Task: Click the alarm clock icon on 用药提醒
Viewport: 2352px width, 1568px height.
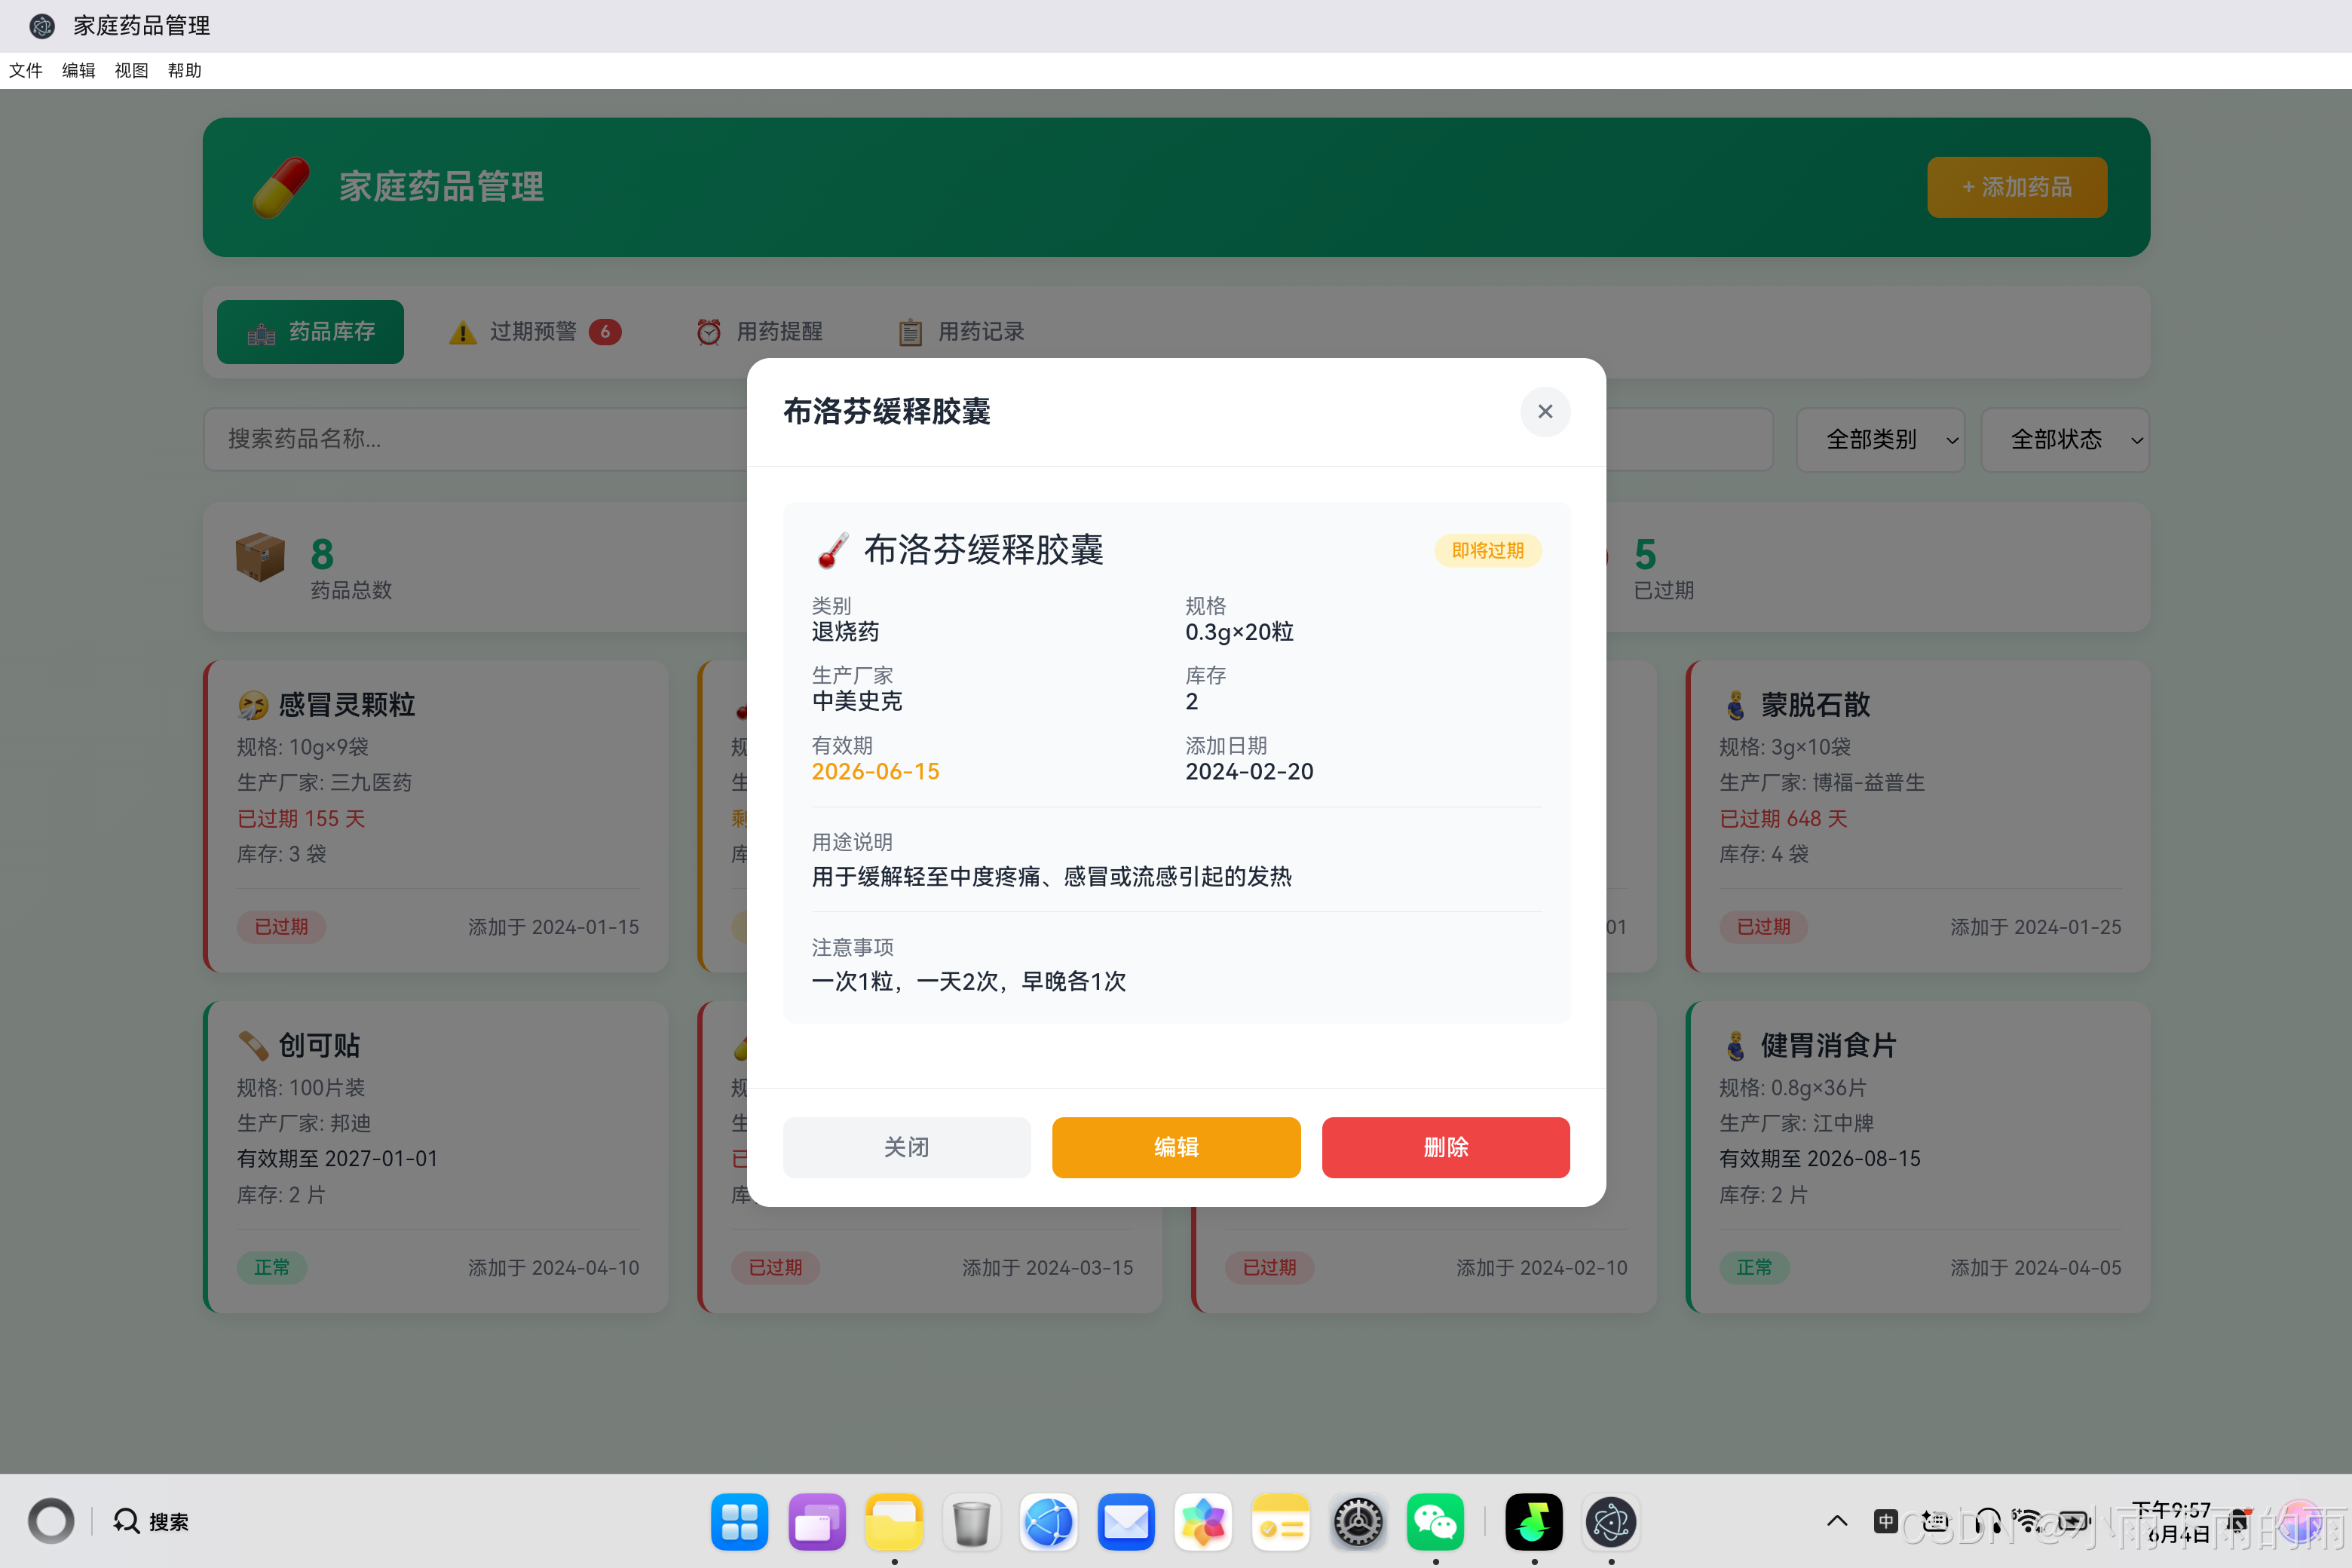Action: click(x=709, y=332)
